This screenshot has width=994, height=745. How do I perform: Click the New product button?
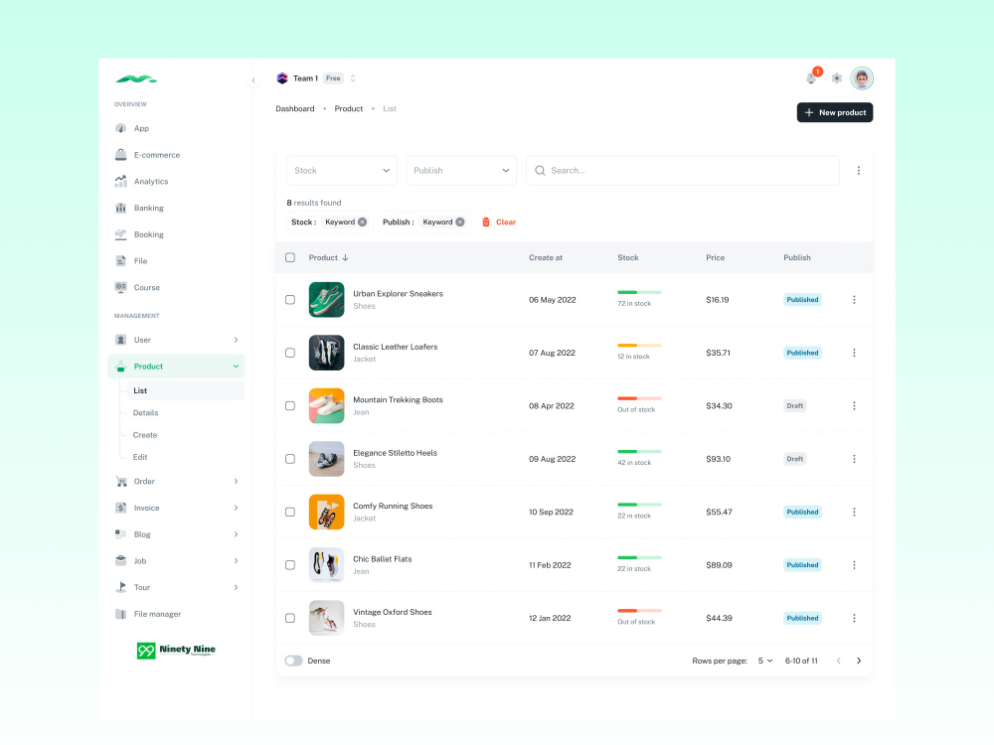click(835, 113)
